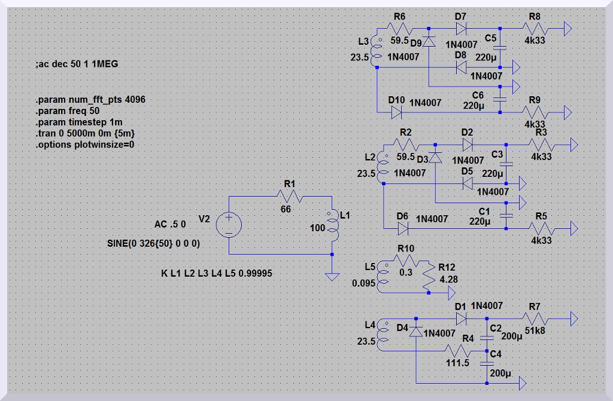Select the R7 51k8 resistor
Image resolution: width=613 pixels, height=401 pixels.
point(534,318)
